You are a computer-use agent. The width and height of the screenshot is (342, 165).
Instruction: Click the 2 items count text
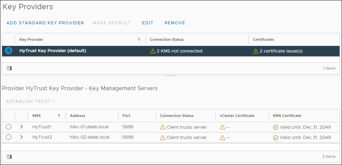[329, 156]
